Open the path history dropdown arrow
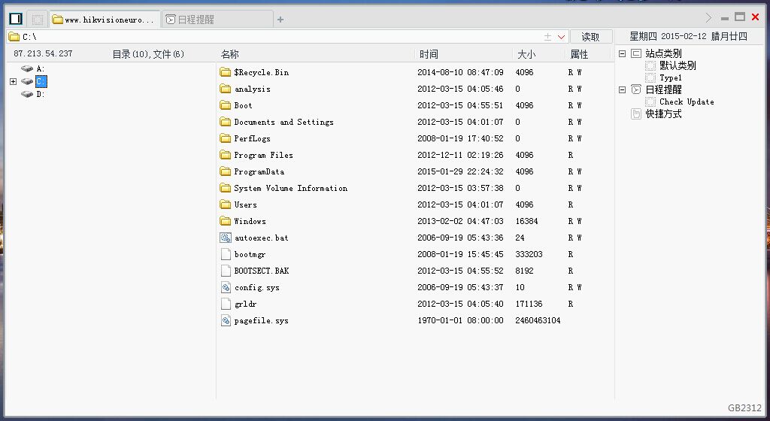The image size is (770, 421). [x=561, y=37]
